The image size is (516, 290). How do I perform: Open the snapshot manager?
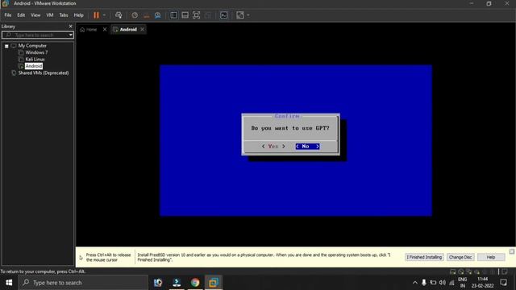coord(158,15)
